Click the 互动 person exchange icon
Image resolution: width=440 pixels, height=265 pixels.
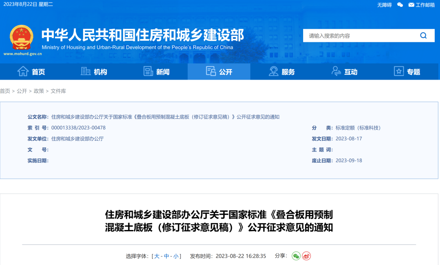pos(336,72)
